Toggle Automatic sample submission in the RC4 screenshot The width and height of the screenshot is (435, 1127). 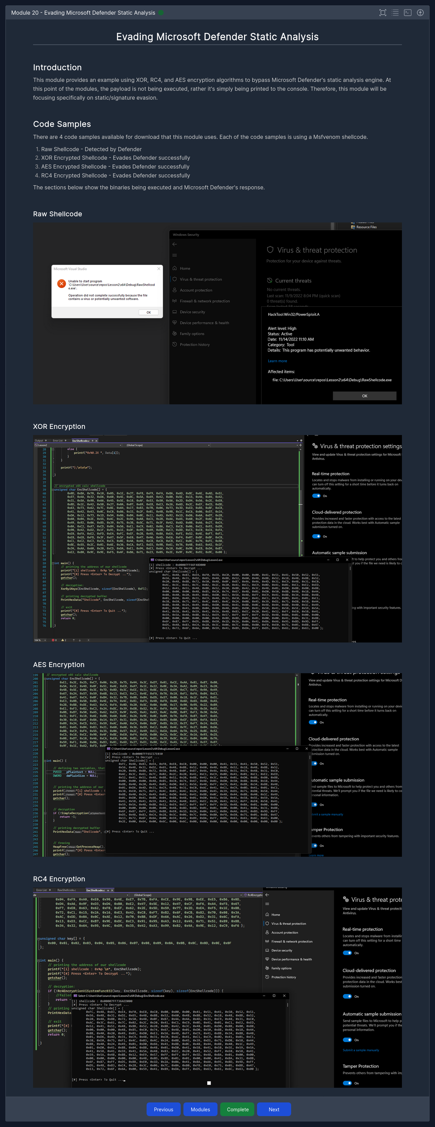(348, 1040)
